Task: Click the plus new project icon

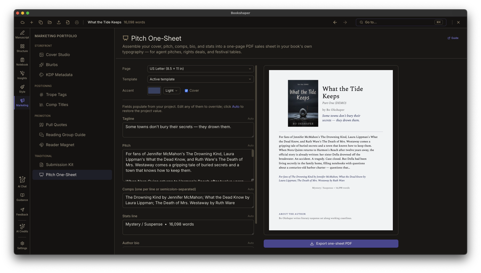Action: click(32, 22)
